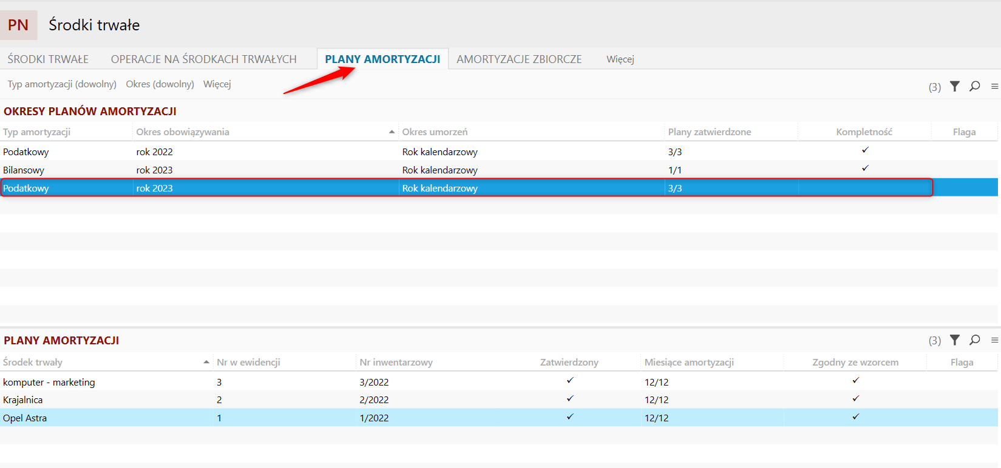
Task: Sort by Flaga column in top table
Action: click(x=964, y=132)
